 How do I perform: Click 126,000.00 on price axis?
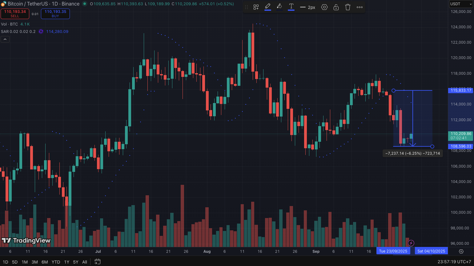(461, 11)
